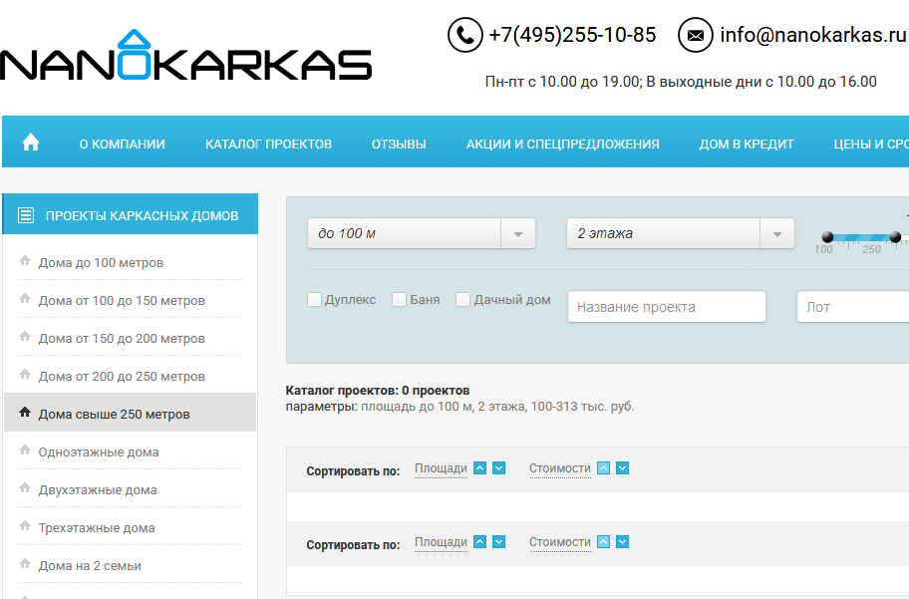Image resolution: width=909 pixels, height=599 pixels.
Task: Click the NANOKARKAS logo
Action: 186,59
